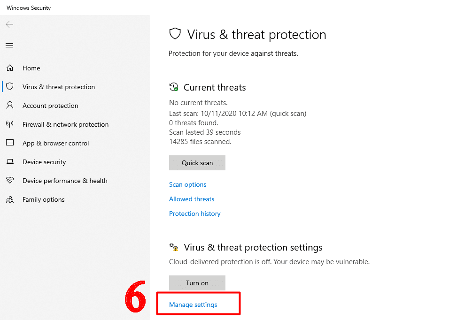The height and width of the screenshot is (320, 449).
Task: Click the Virus & threat shield icon
Action: click(10, 87)
